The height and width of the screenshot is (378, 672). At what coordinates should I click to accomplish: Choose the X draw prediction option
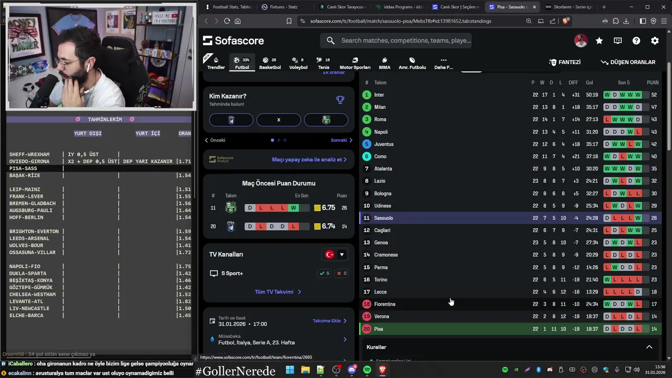(279, 120)
